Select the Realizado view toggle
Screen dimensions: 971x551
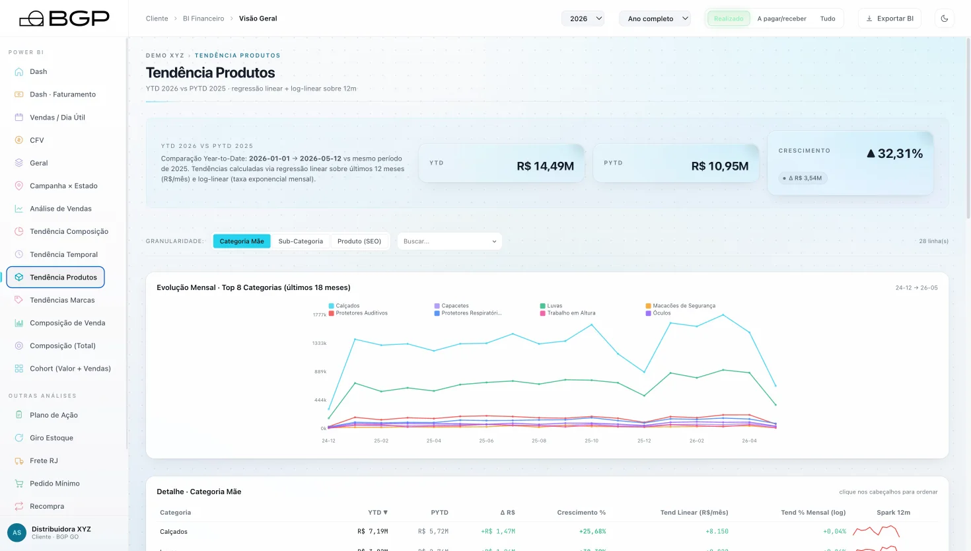tap(729, 18)
